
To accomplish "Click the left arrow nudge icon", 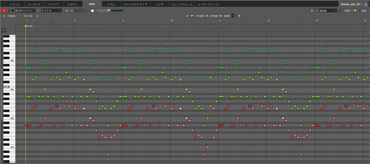I will tap(207, 16).
